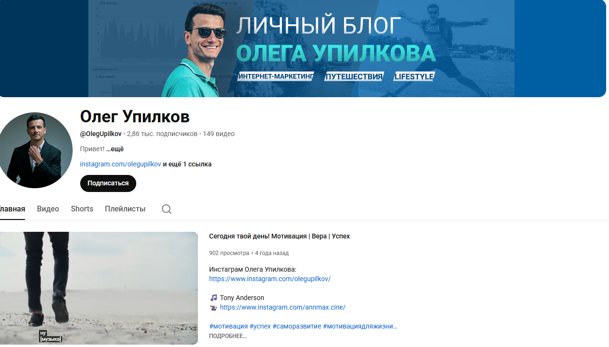
Task: Click the channel name Олег Упилков
Action: click(135, 117)
